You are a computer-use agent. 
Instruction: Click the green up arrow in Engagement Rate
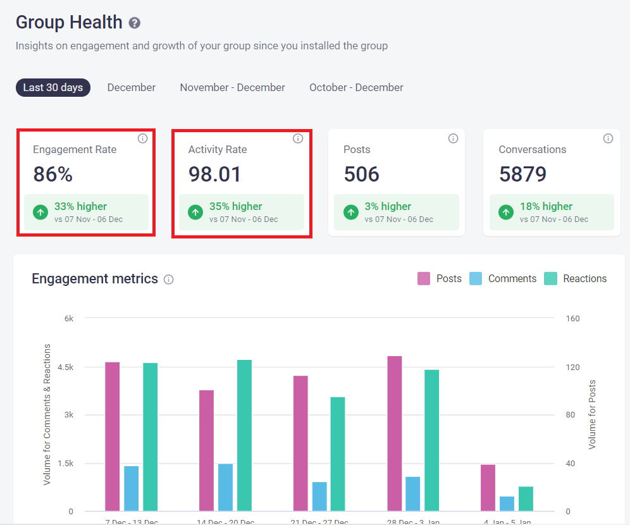(x=40, y=212)
